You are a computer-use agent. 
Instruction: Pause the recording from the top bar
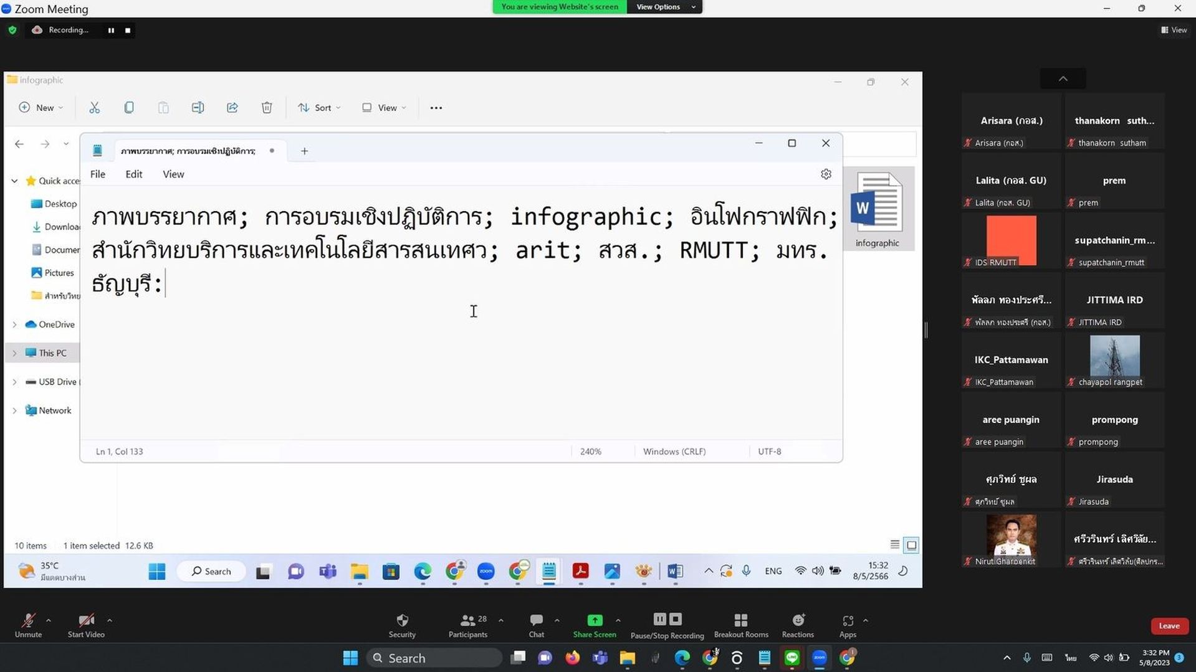click(111, 30)
